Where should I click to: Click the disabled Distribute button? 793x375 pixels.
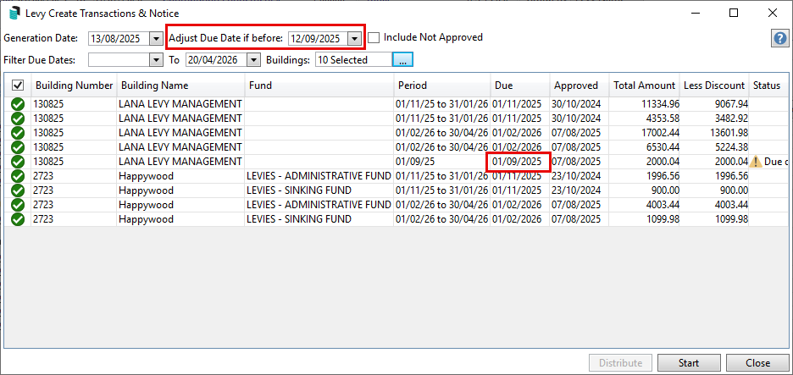[x=620, y=363]
